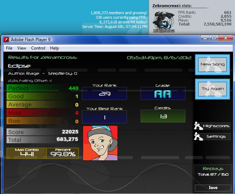Click the AA grade badge
Screen dimensions: 235x194
click(163, 94)
